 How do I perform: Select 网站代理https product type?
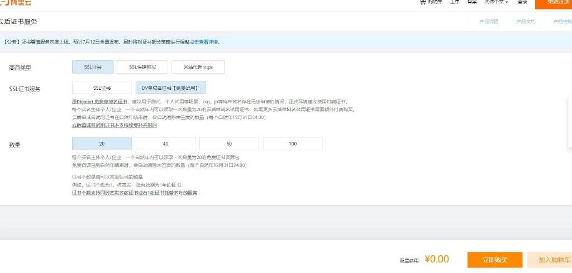(x=198, y=67)
